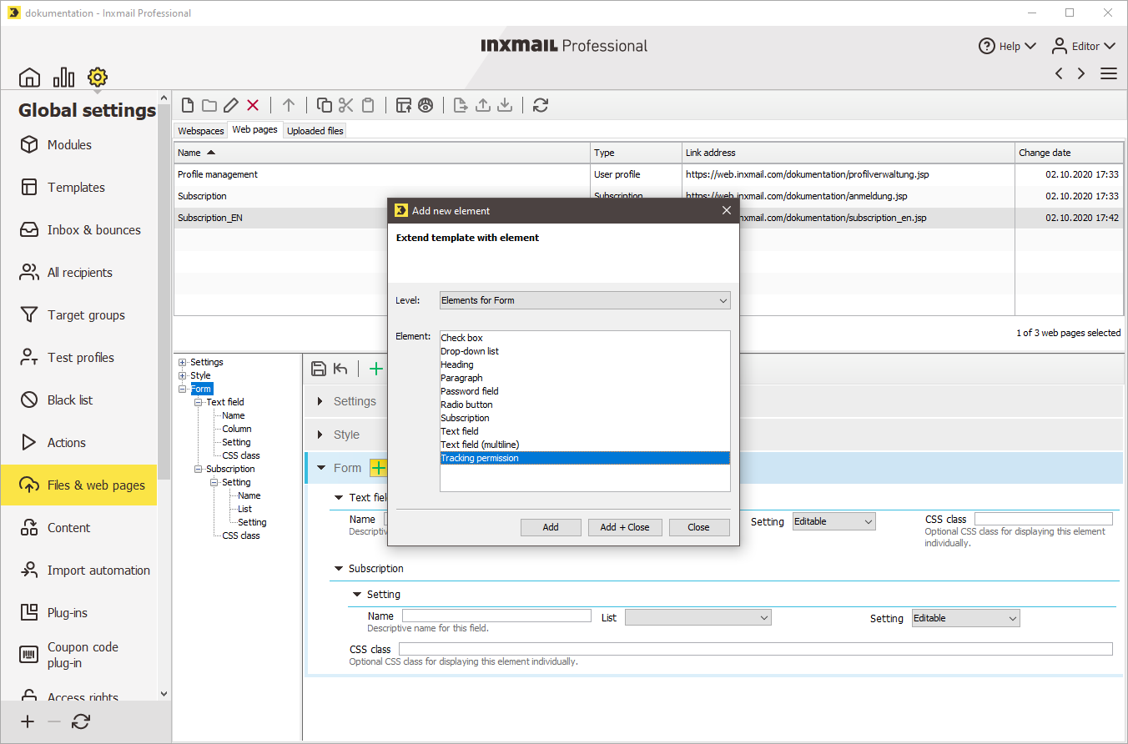Screen dimensions: 1128x744
Task: Click the yellow plus button beside Form
Action: [379, 468]
